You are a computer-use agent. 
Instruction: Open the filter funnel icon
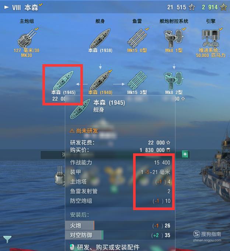click(x=7, y=239)
